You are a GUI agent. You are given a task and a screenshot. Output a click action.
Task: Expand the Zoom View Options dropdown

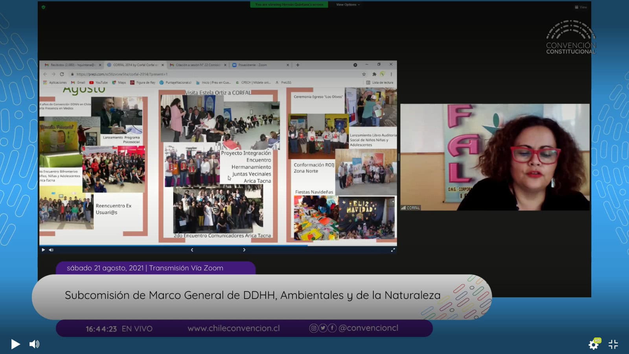[x=348, y=5]
